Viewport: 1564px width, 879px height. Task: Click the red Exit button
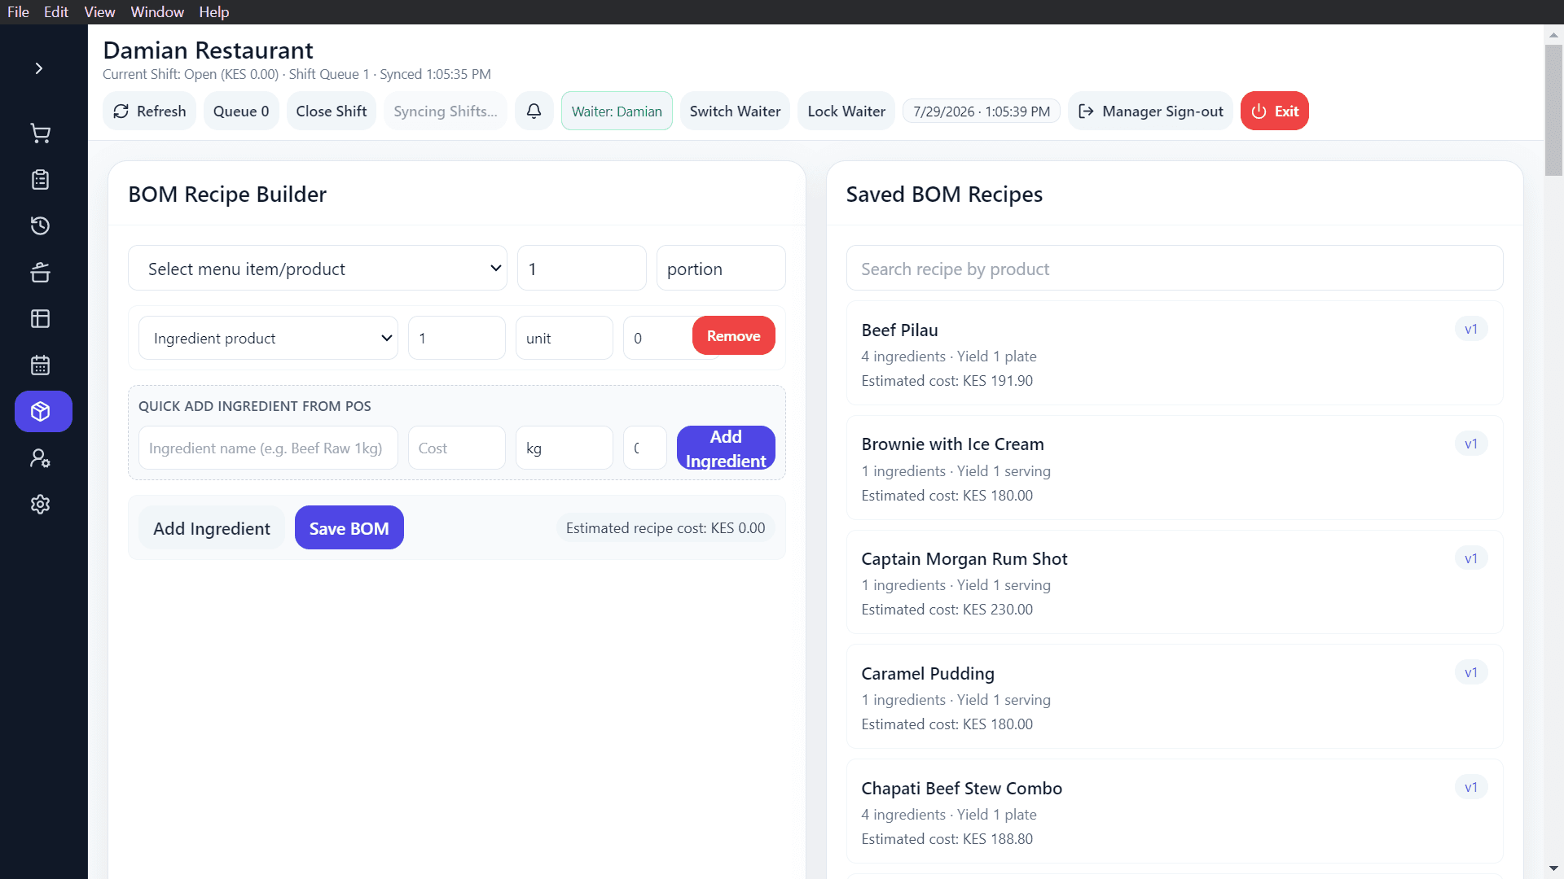(1275, 111)
